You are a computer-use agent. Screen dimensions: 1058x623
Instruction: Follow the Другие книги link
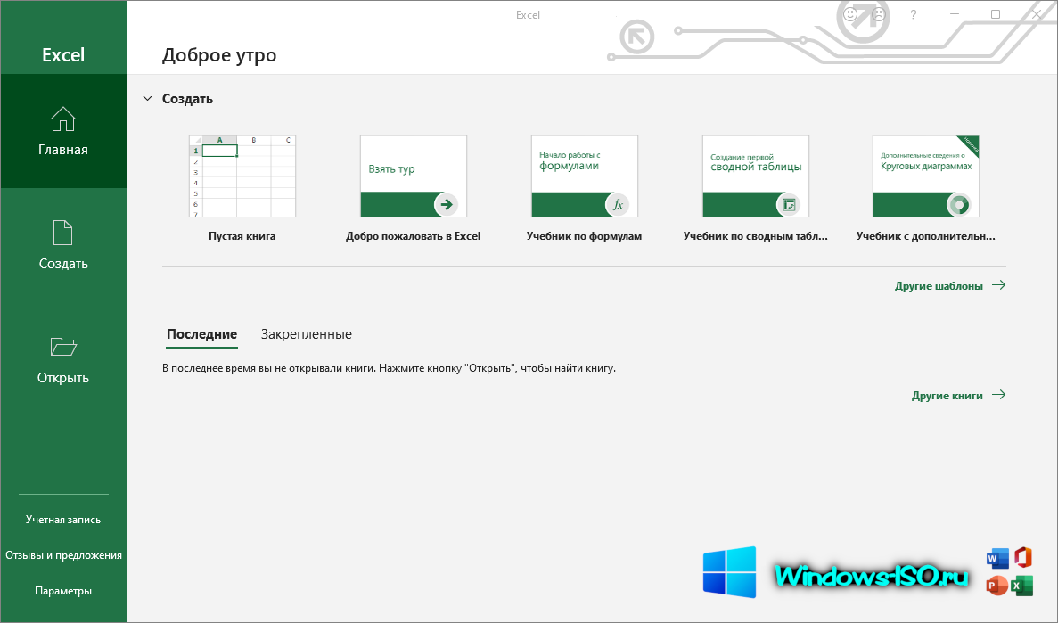(959, 396)
